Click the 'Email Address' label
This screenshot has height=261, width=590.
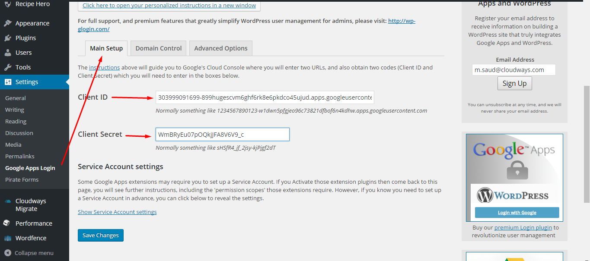515,60
